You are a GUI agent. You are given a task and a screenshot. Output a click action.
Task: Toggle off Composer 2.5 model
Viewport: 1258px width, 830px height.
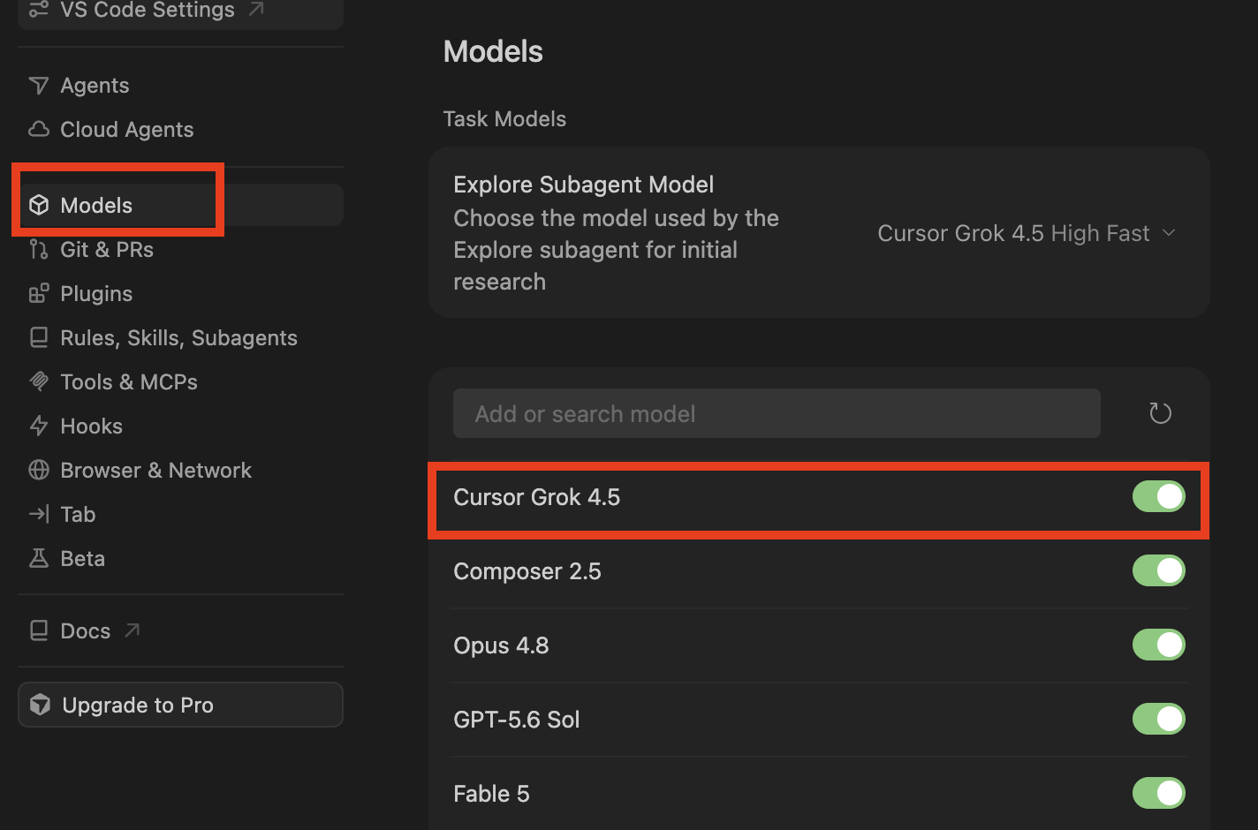pos(1159,570)
